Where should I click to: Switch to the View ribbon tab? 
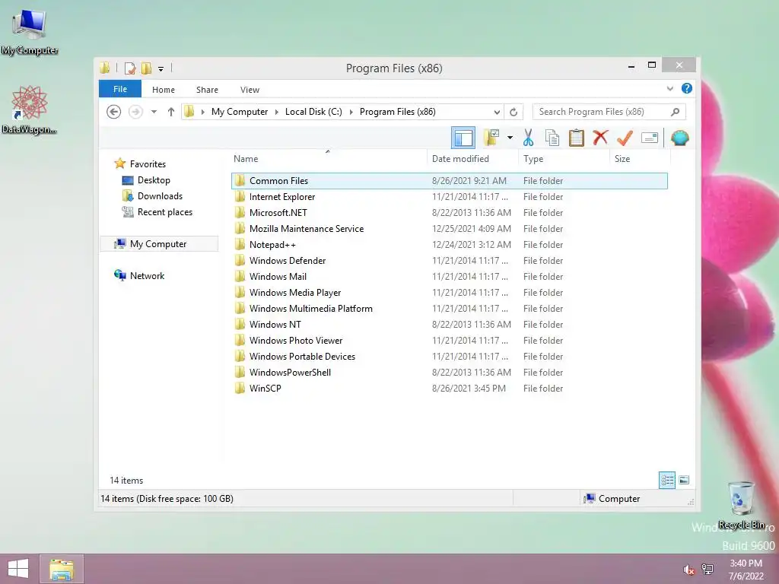250,90
